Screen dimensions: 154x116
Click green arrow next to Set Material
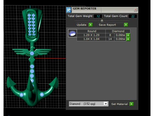(x=132, y=104)
